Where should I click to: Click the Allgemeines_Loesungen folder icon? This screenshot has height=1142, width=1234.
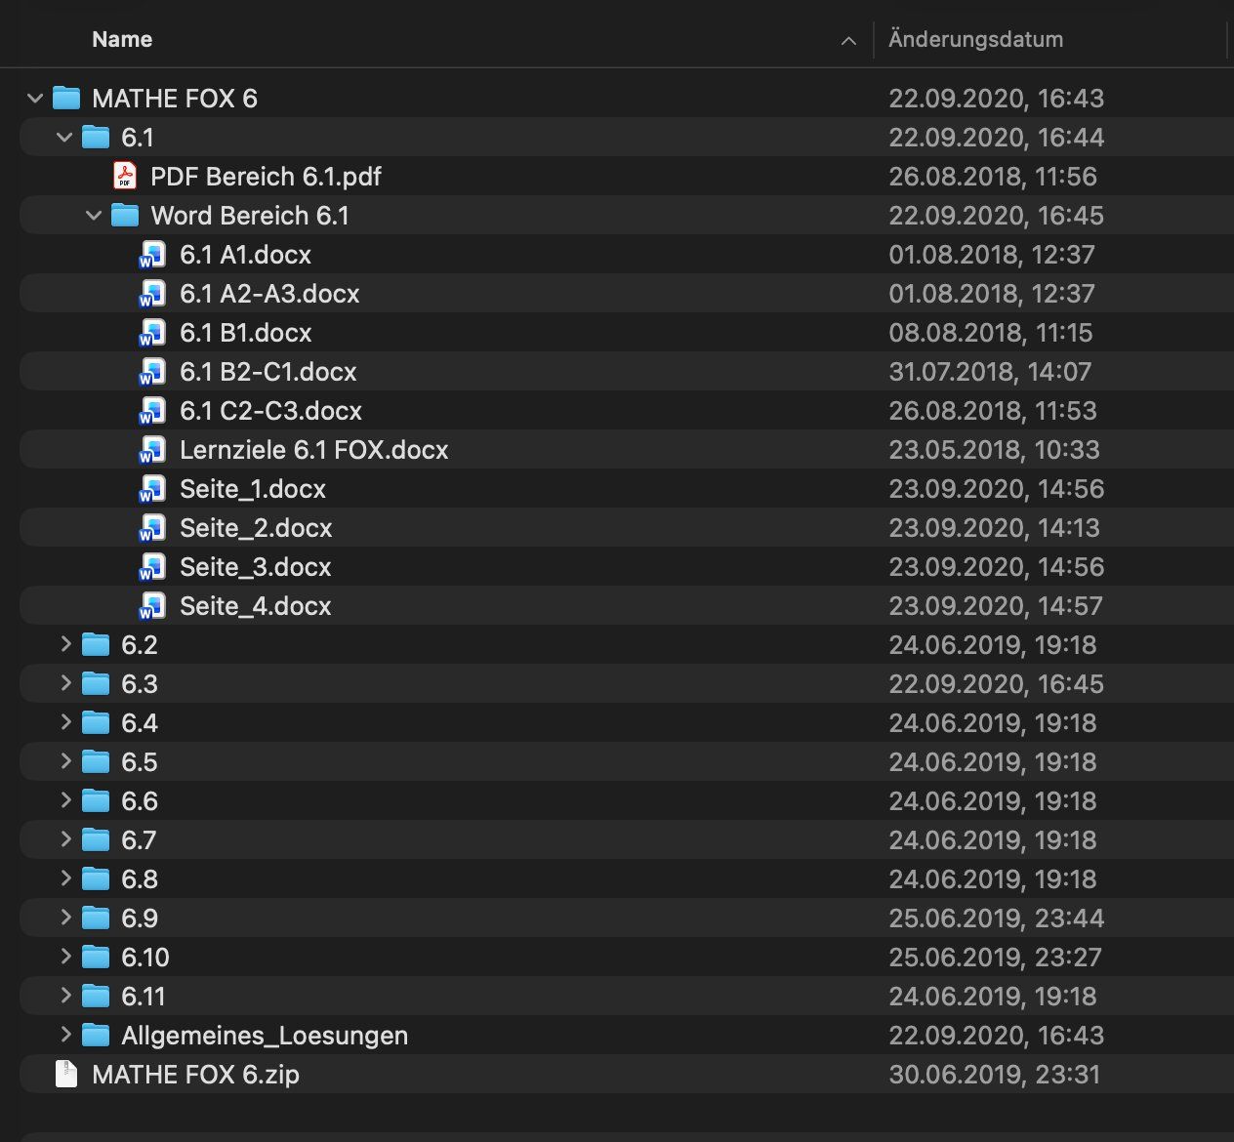coord(96,1035)
